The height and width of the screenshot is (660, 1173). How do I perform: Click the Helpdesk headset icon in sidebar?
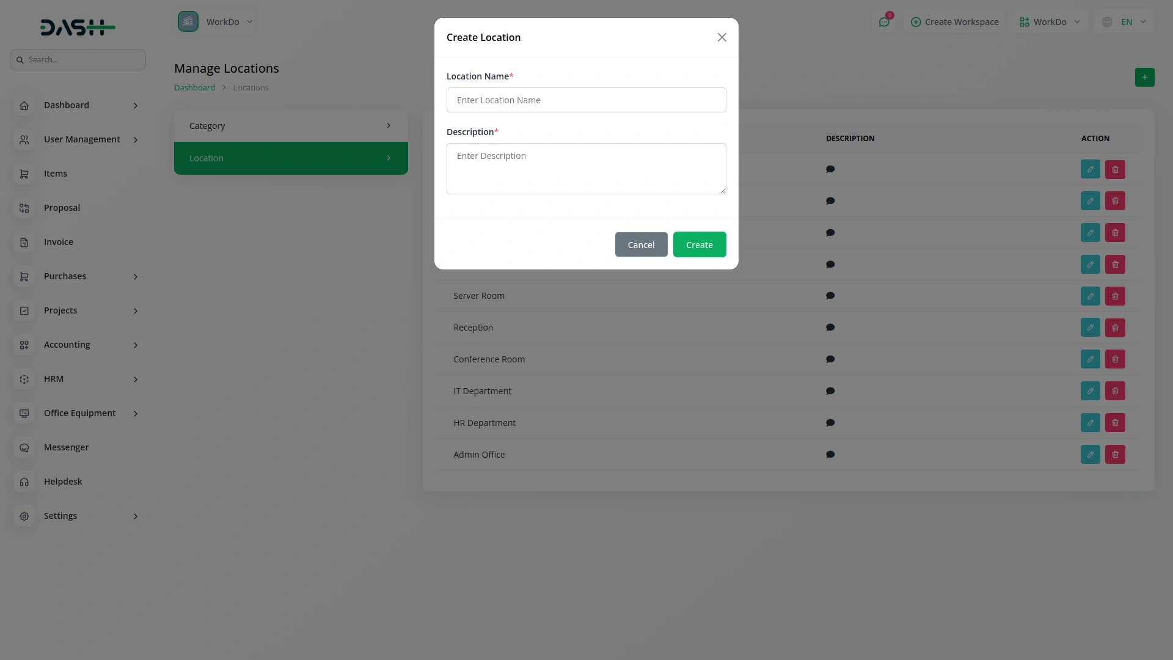[24, 482]
